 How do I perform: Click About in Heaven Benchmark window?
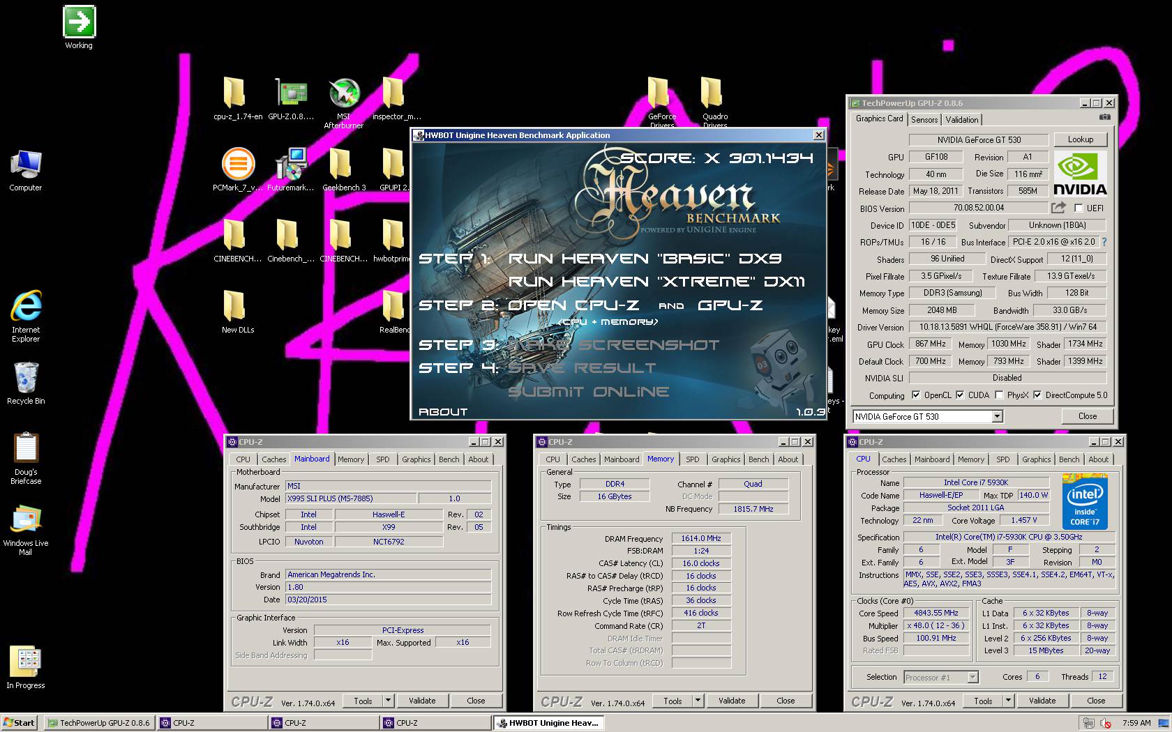[443, 412]
